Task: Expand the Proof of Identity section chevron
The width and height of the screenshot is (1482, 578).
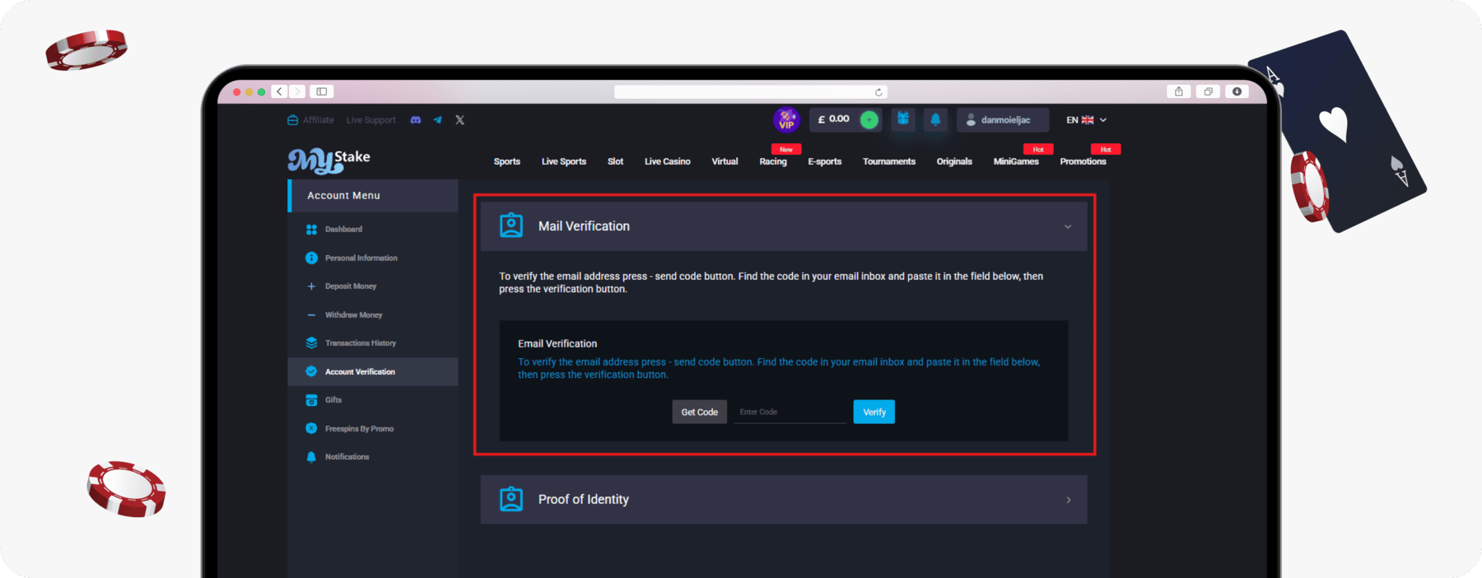Action: pyautogui.click(x=1069, y=500)
